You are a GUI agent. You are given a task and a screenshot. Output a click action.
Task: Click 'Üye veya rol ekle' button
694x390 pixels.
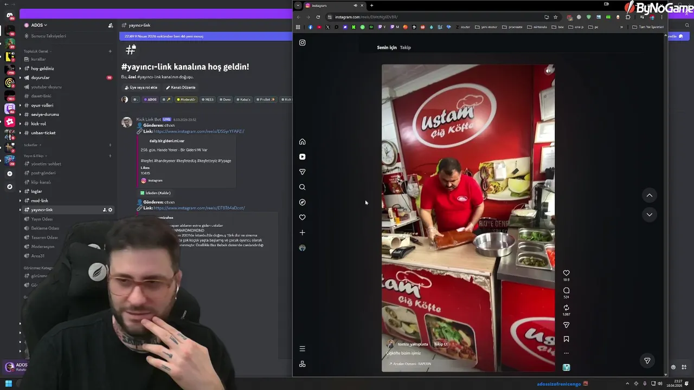point(141,88)
